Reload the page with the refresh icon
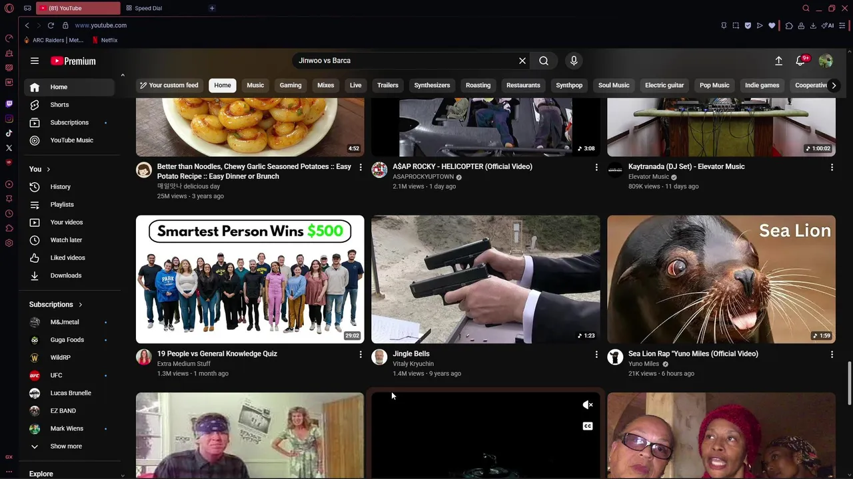Viewport: 853px width, 479px height. (x=51, y=25)
